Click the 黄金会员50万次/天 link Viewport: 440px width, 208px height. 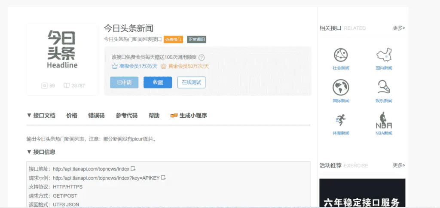[x=189, y=67]
